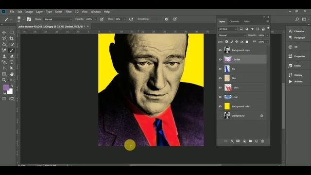Create a new layer

[257, 141]
